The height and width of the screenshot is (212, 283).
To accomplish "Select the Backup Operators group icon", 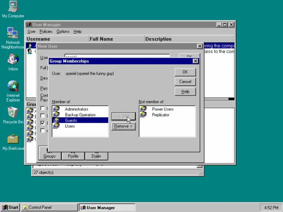I will [56, 115].
